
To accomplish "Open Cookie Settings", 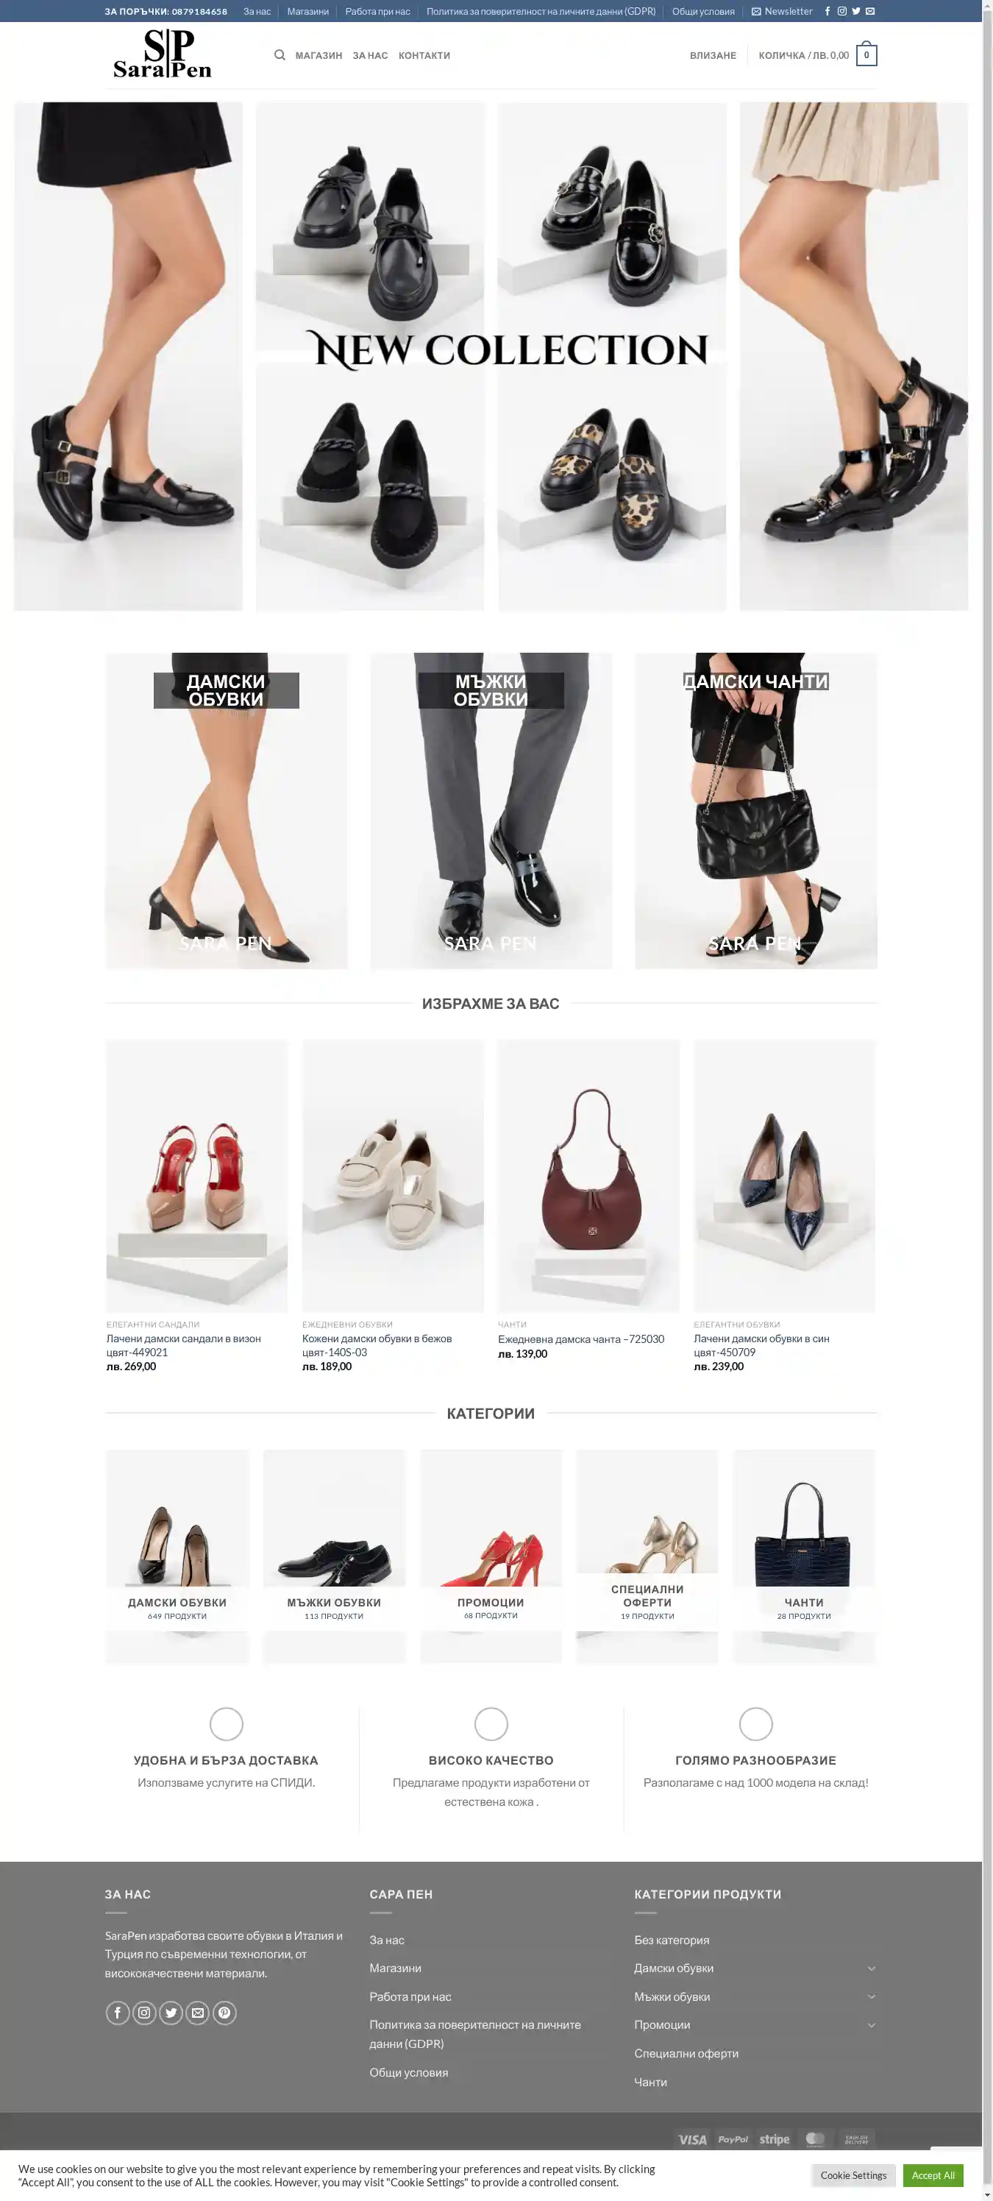I will point(853,2175).
